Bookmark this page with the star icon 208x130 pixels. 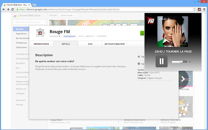pyautogui.click(x=193, y=9)
